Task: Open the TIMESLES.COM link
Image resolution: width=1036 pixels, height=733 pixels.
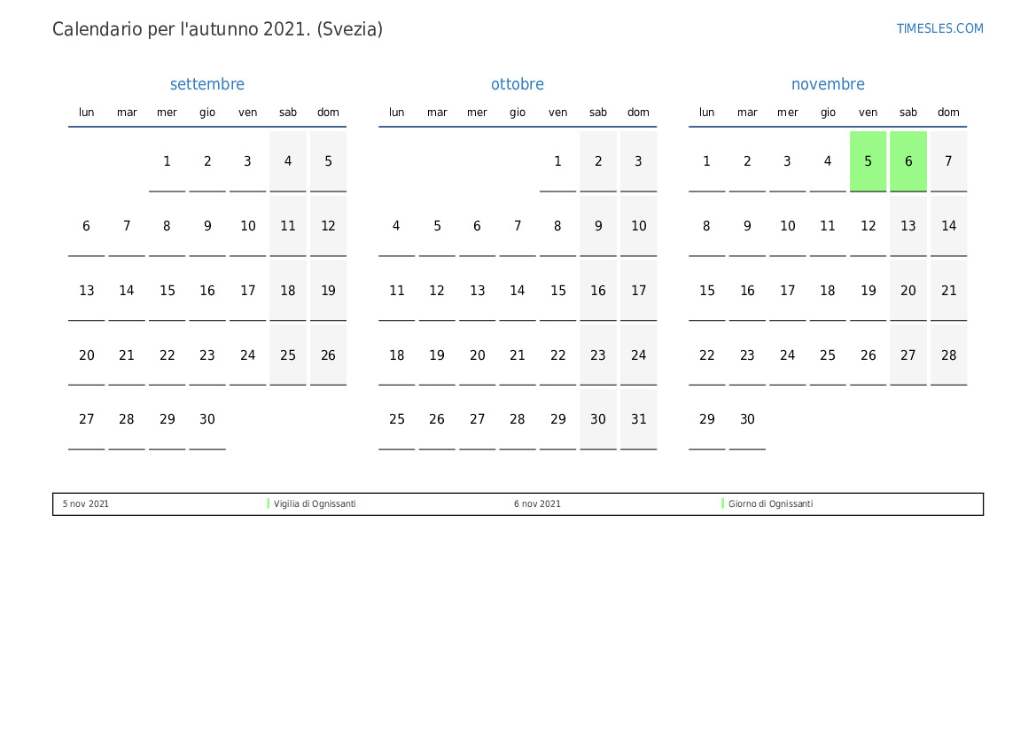Action: click(939, 28)
